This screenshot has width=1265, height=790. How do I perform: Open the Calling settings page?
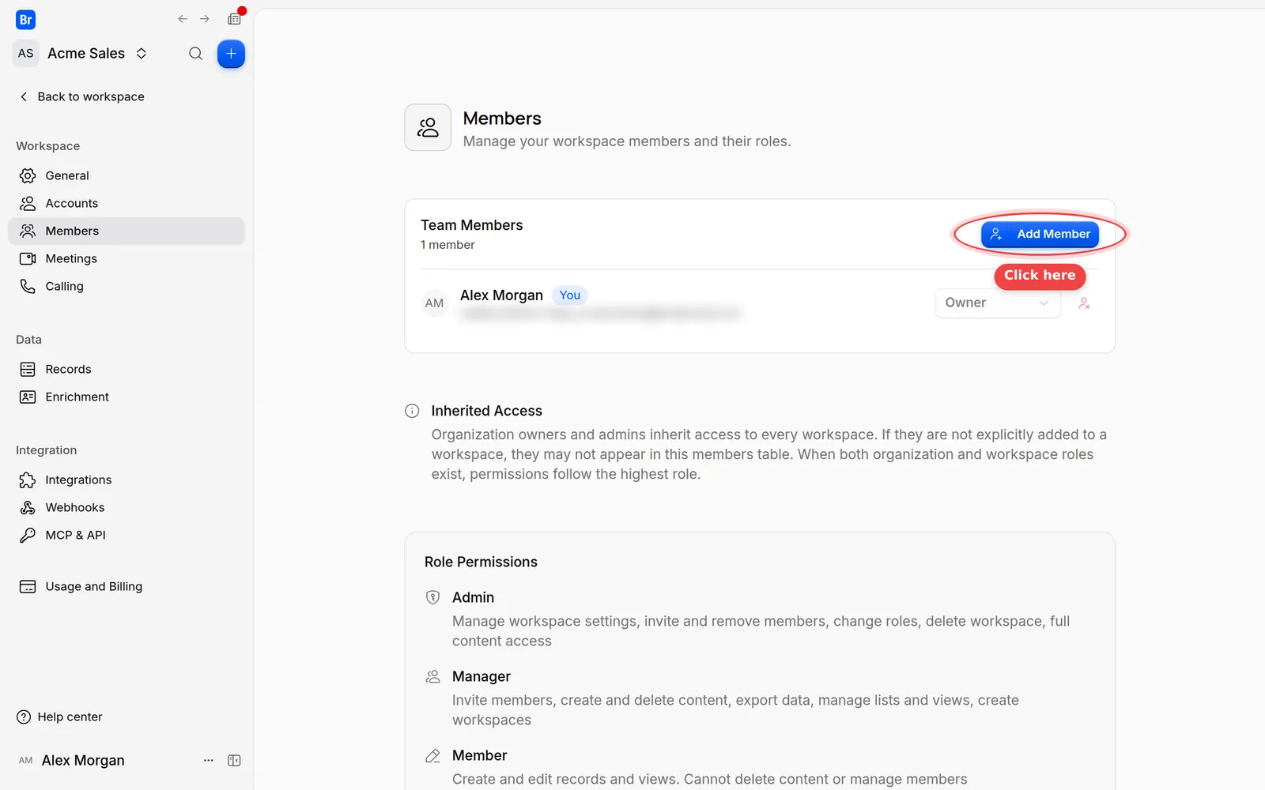pos(126,286)
